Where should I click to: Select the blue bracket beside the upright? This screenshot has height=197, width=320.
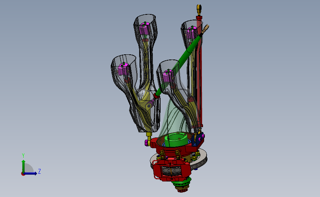[x=197, y=140]
